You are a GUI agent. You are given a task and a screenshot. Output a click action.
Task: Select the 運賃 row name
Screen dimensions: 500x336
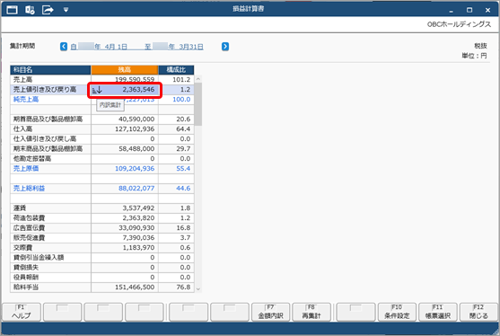(x=20, y=208)
